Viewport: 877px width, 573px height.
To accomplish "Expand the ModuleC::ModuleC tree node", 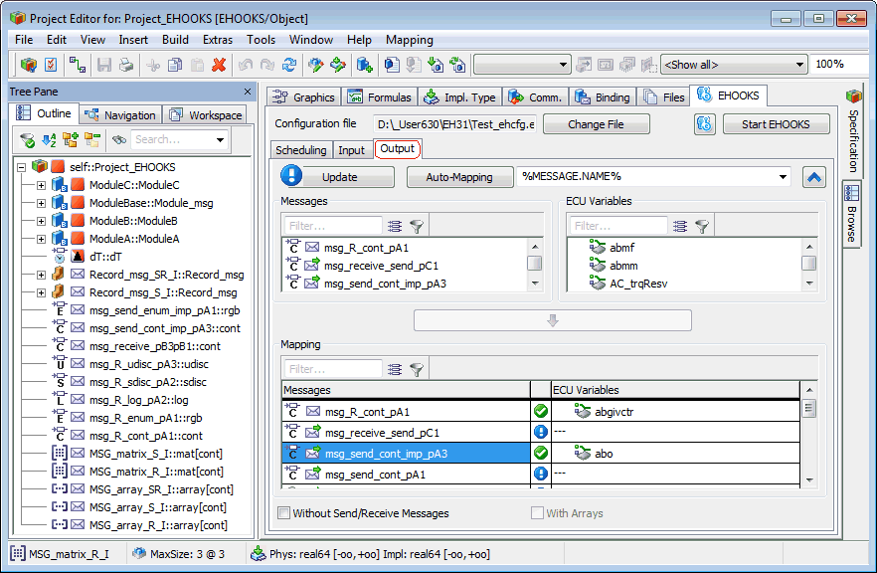I will point(41,185).
